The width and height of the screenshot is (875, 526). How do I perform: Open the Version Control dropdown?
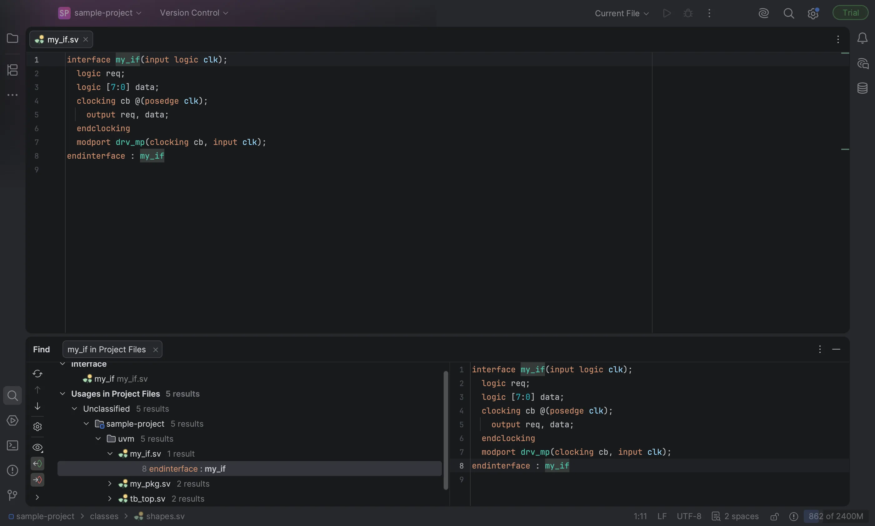point(194,13)
